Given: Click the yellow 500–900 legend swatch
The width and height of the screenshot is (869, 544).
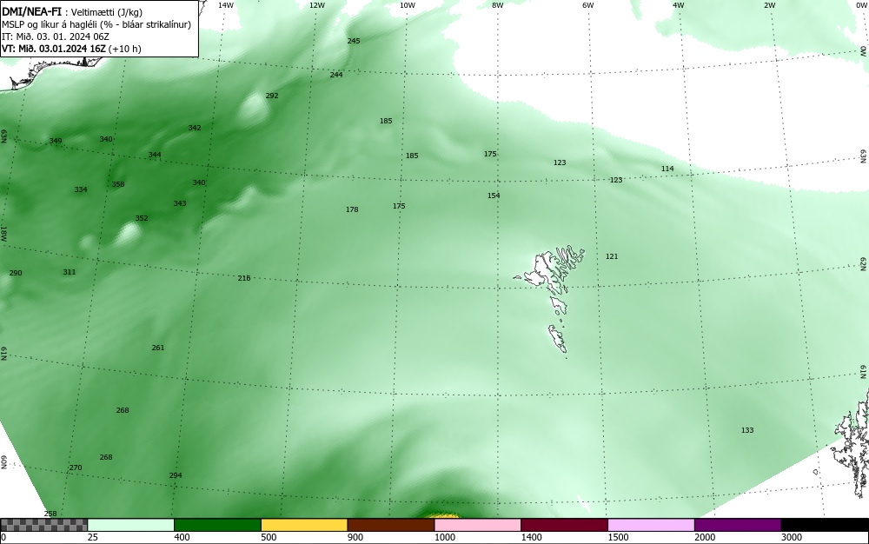Looking at the screenshot, I should pyautogui.click(x=304, y=525).
